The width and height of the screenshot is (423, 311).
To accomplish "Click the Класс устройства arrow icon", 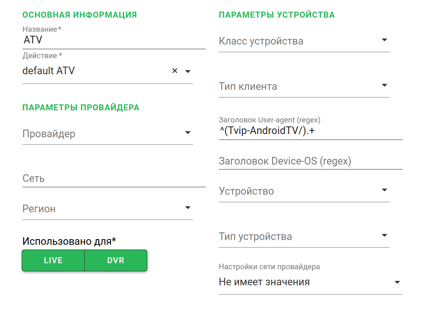I will (x=384, y=40).
